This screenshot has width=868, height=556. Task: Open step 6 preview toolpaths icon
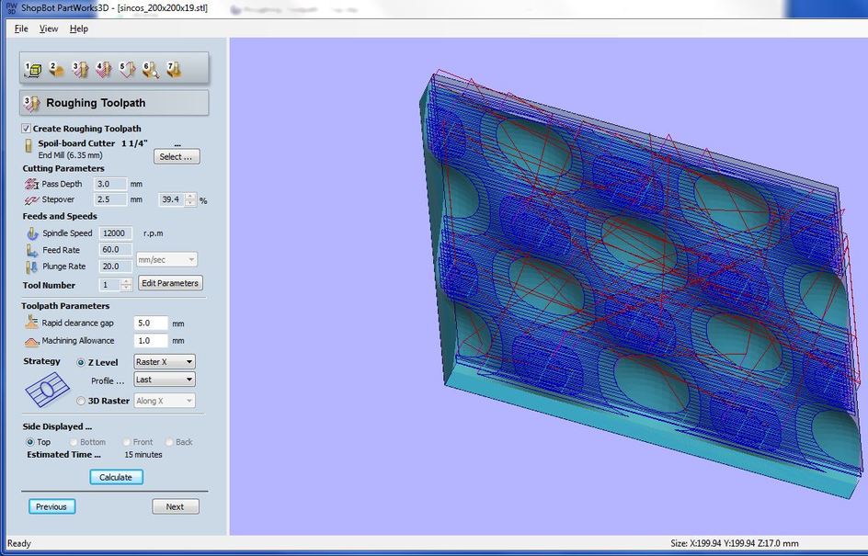tap(151, 70)
